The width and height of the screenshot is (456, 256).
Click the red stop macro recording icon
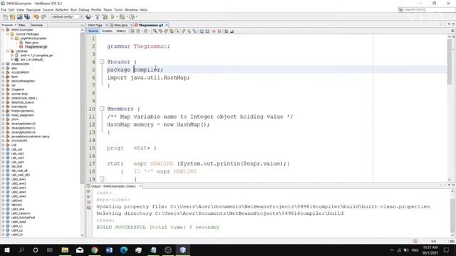214,31
